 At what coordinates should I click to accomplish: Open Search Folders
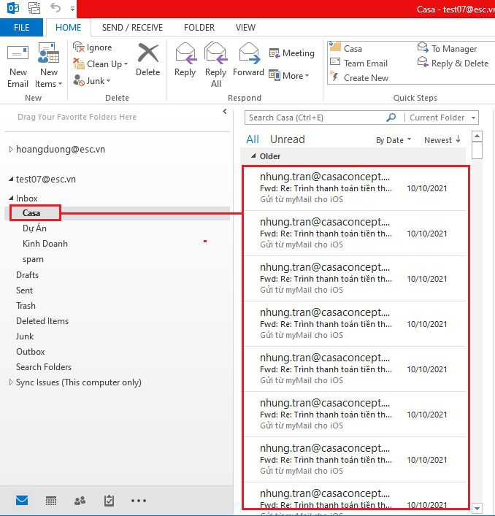tap(44, 367)
